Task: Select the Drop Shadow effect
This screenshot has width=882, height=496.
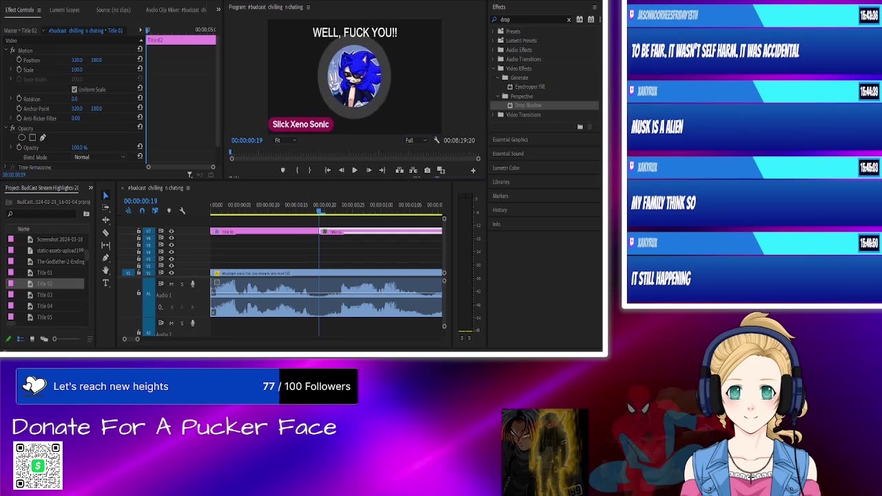Action: tap(544, 105)
